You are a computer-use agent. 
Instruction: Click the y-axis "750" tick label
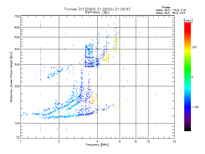coord(17,16)
